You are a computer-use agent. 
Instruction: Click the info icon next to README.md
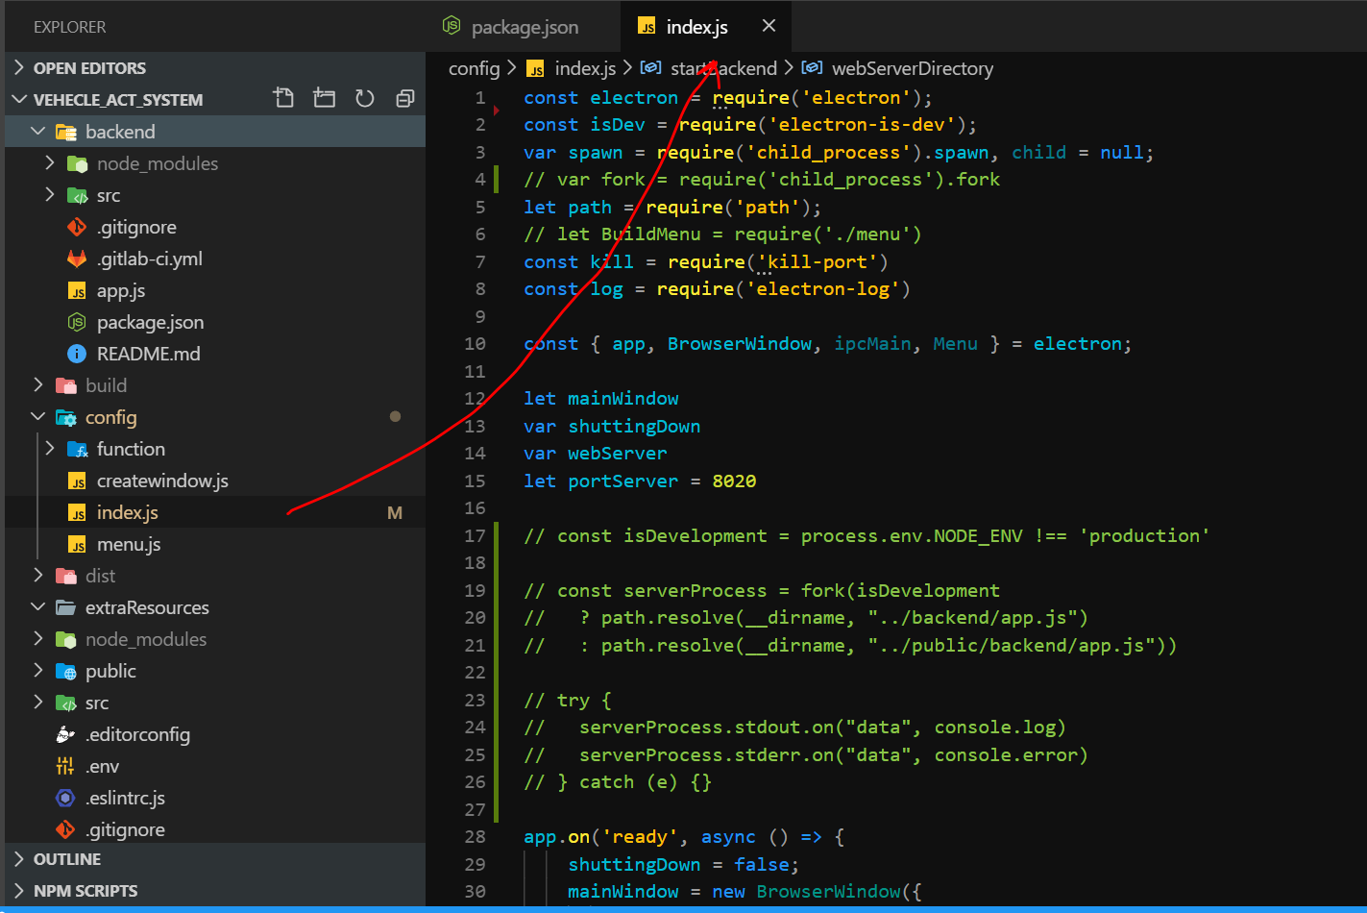point(77,354)
